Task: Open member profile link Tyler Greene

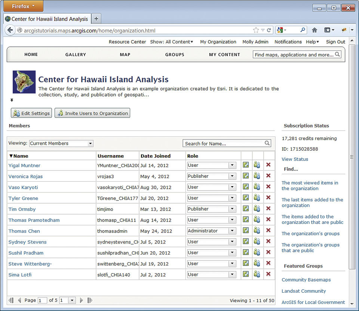Action: pos(23,198)
